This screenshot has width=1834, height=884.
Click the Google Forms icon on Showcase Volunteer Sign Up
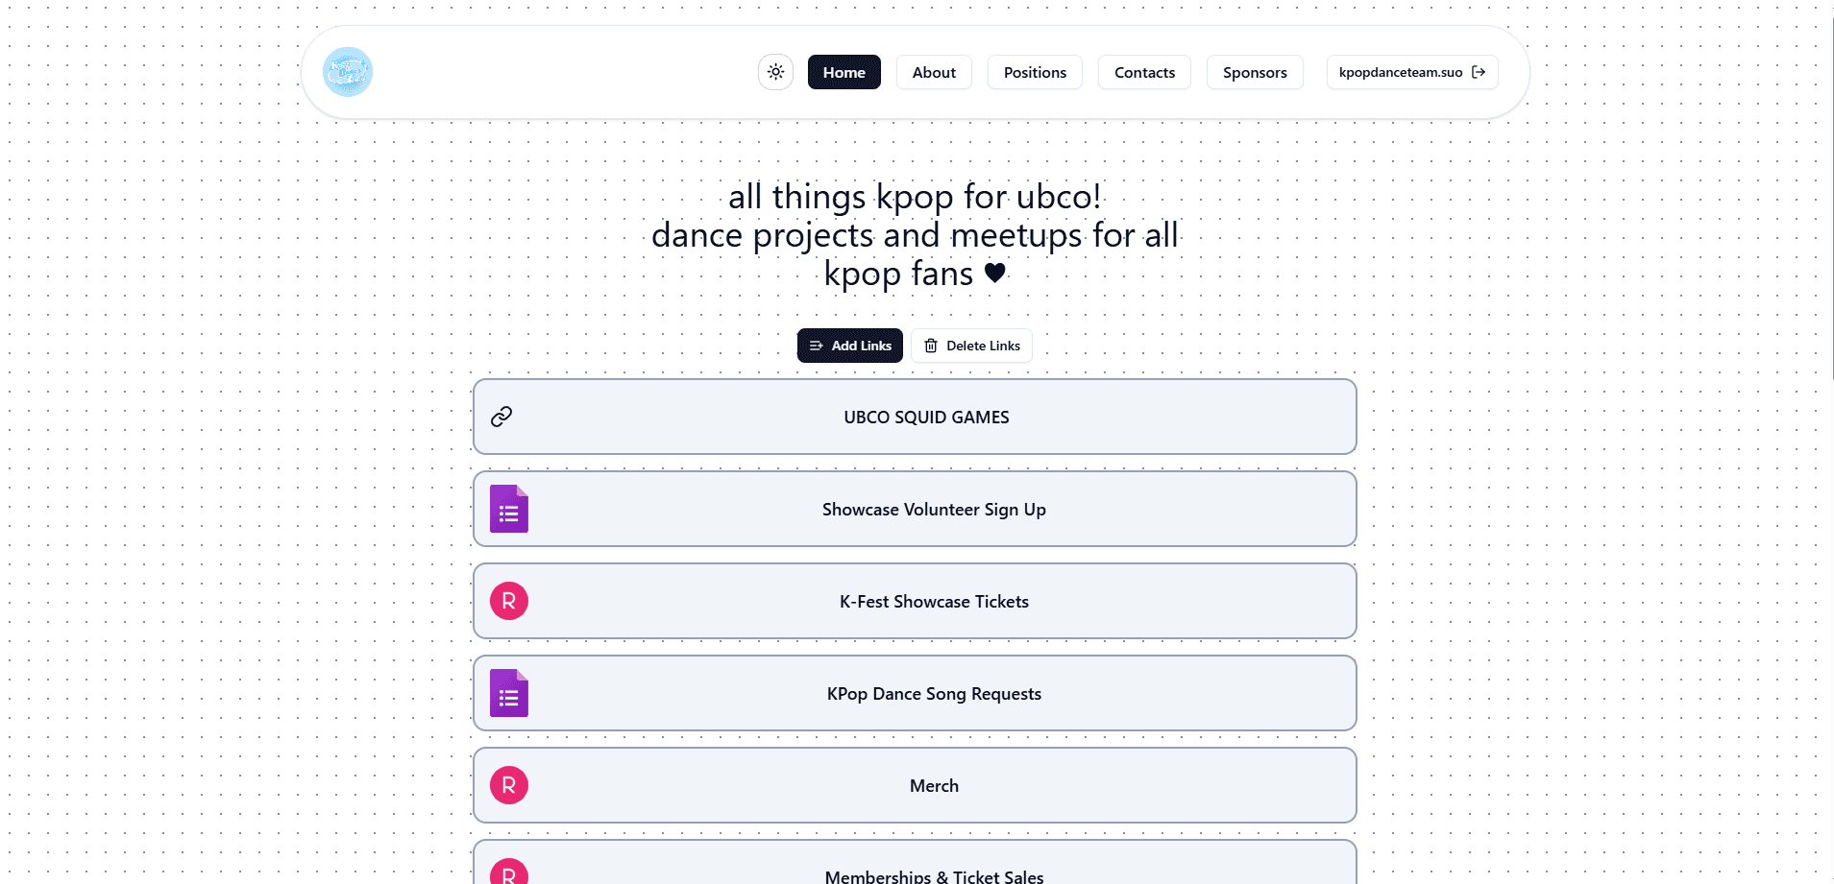coord(508,509)
